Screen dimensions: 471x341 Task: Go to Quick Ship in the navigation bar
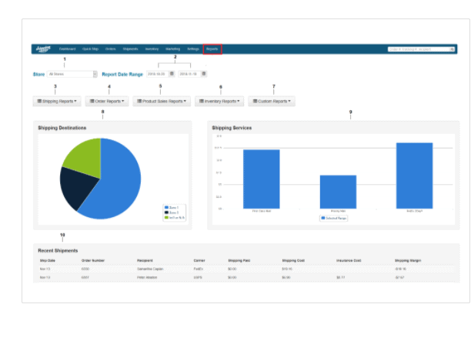click(90, 49)
